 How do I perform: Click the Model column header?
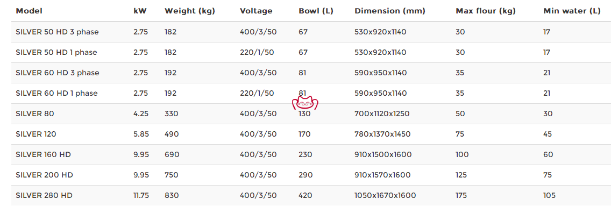(x=29, y=11)
